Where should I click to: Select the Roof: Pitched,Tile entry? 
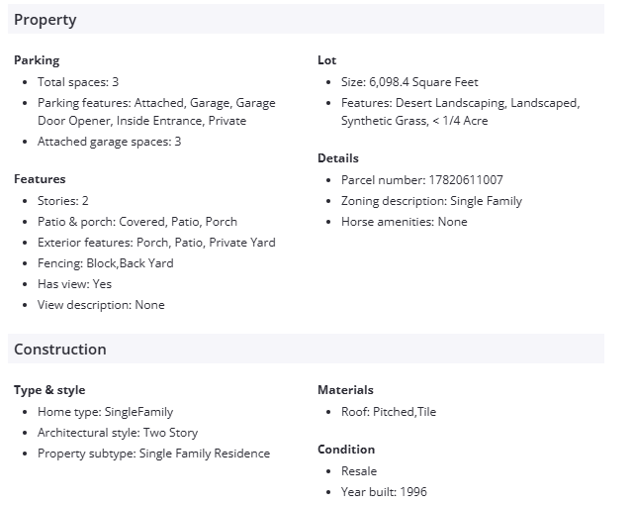coord(388,412)
